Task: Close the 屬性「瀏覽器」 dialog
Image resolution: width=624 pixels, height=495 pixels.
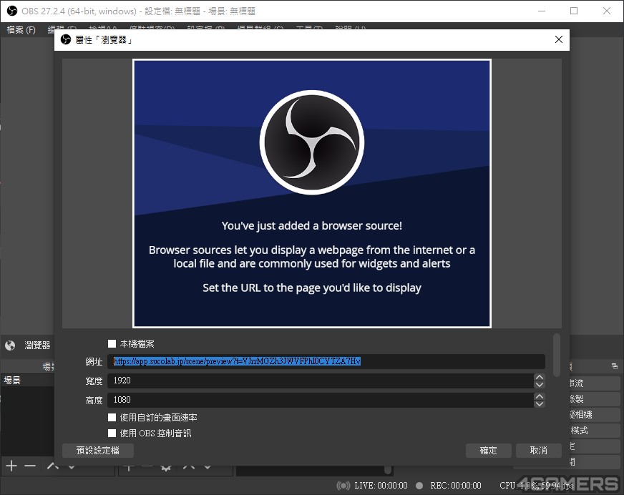Action: pyautogui.click(x=559, y=39)
